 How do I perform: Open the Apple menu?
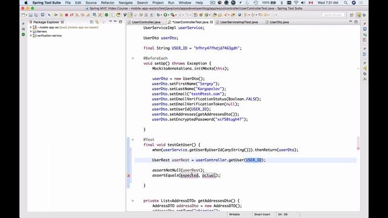click(x=26, y=2)
